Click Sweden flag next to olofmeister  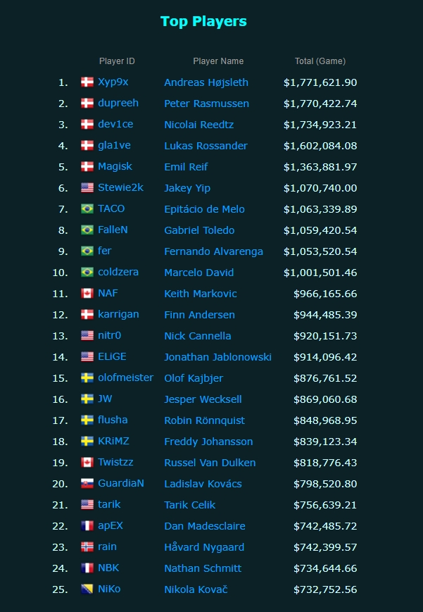[87, 377]
